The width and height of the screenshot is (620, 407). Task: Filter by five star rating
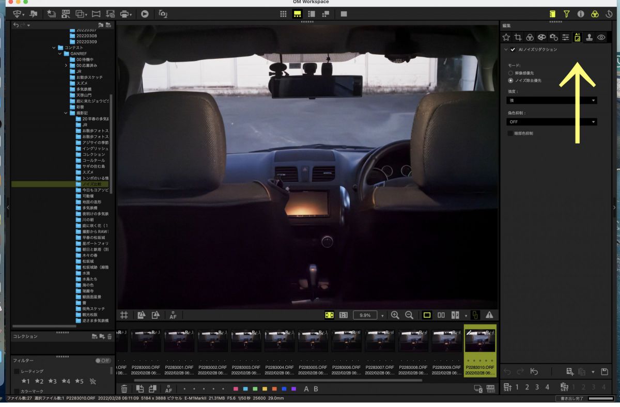point(79,381)
